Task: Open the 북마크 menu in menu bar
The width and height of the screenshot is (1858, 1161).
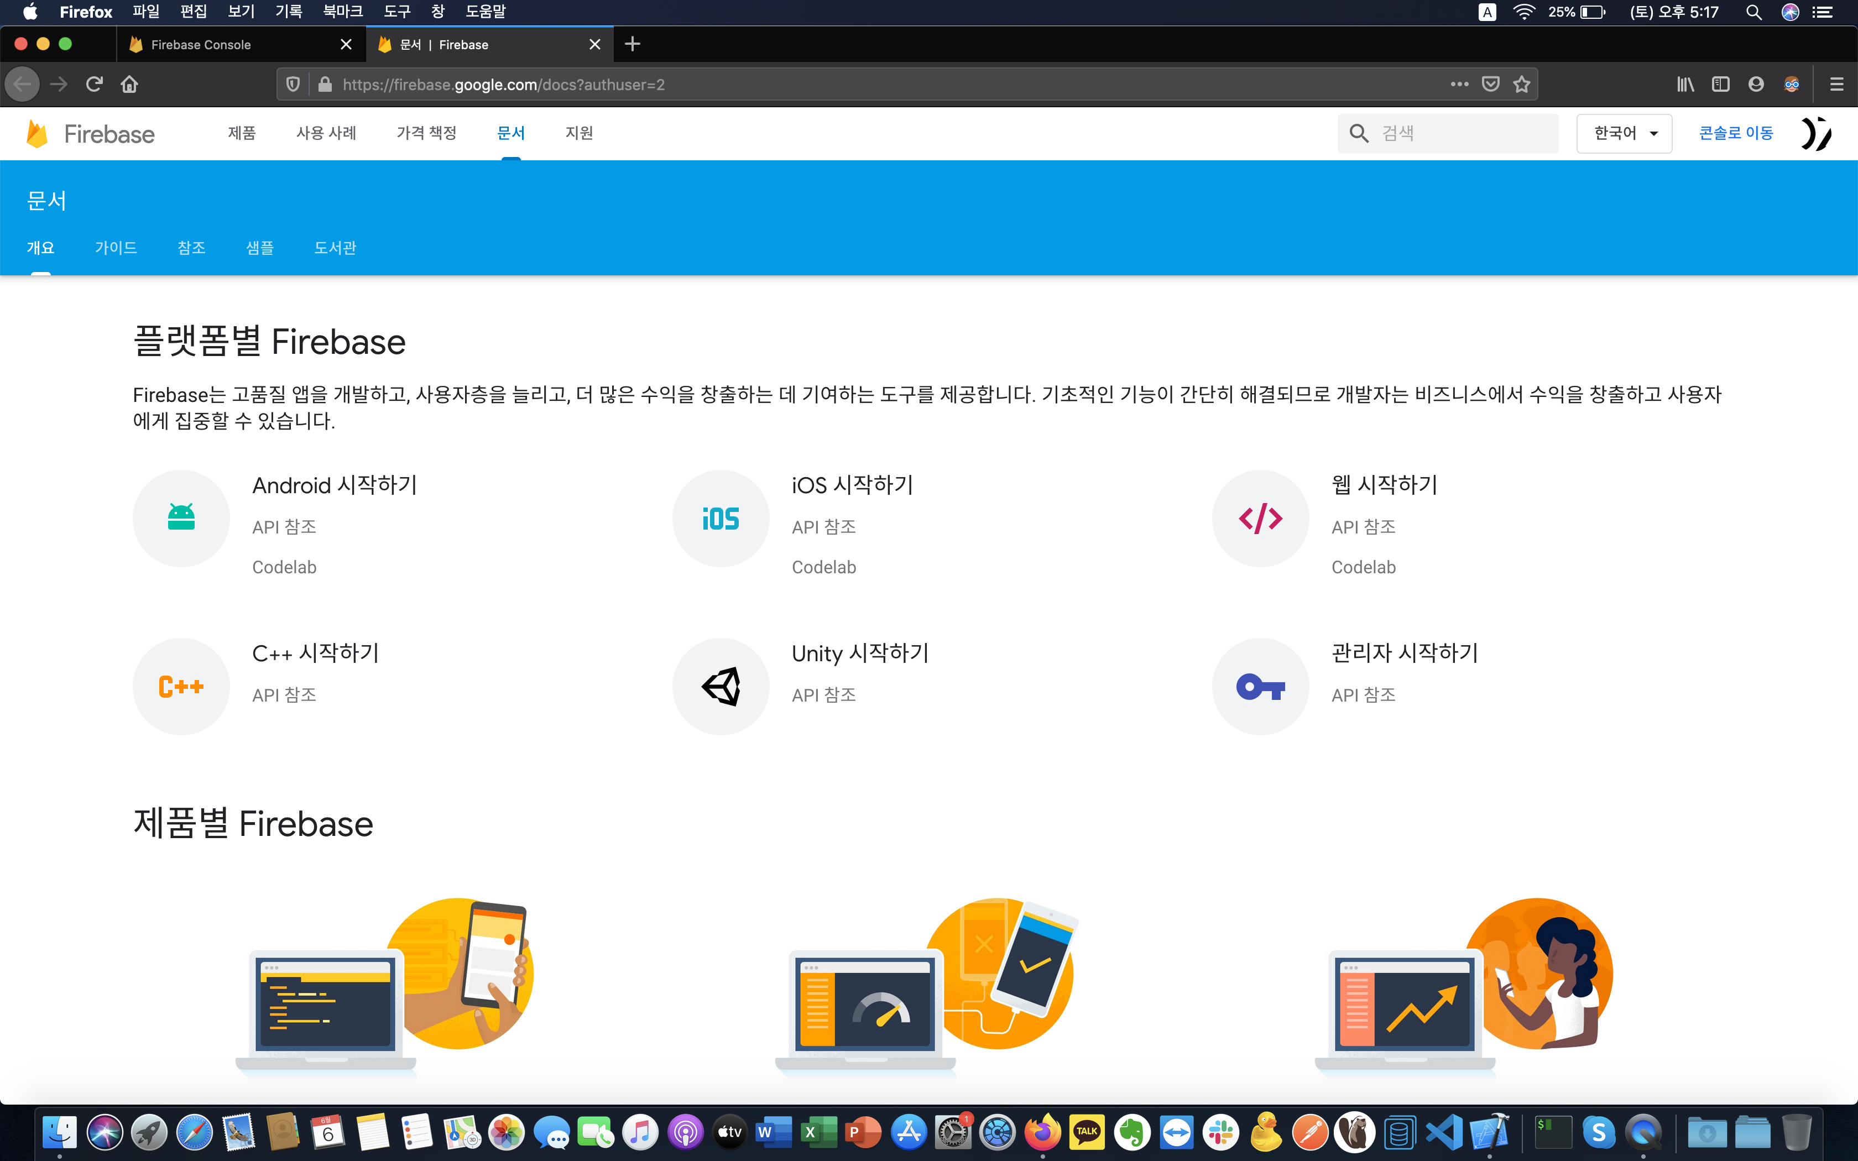Action: point(342,12)
